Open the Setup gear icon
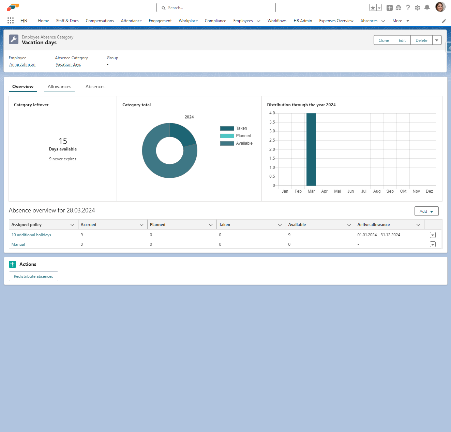451x432 pixels. (x=418, y=7)
